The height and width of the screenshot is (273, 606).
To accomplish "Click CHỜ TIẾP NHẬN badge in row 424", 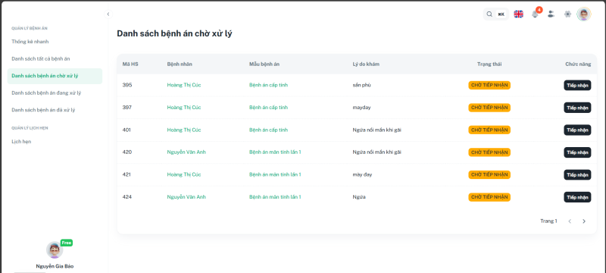I will [489, 197].
